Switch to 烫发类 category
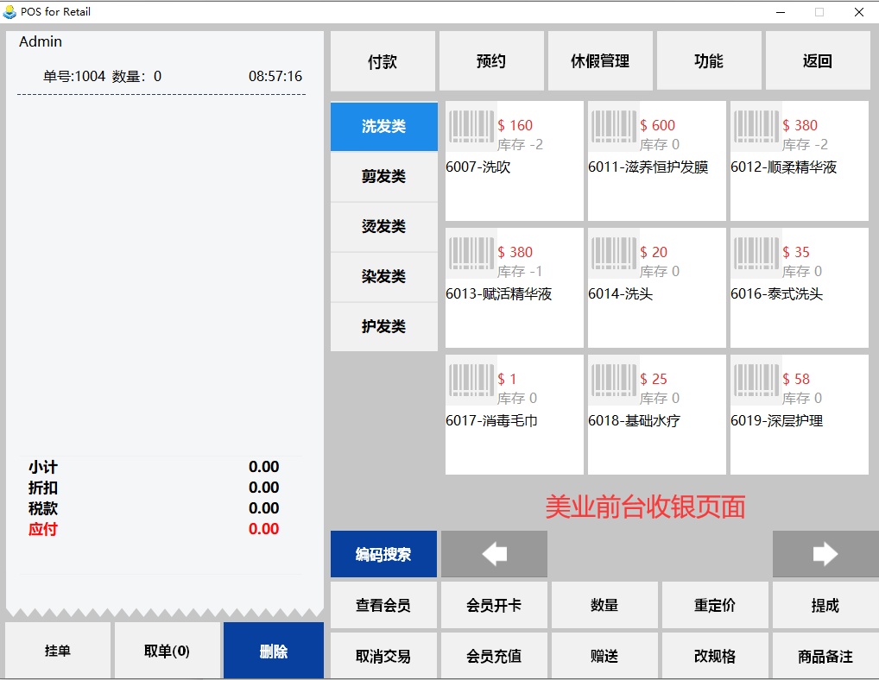 coord(383,227)
